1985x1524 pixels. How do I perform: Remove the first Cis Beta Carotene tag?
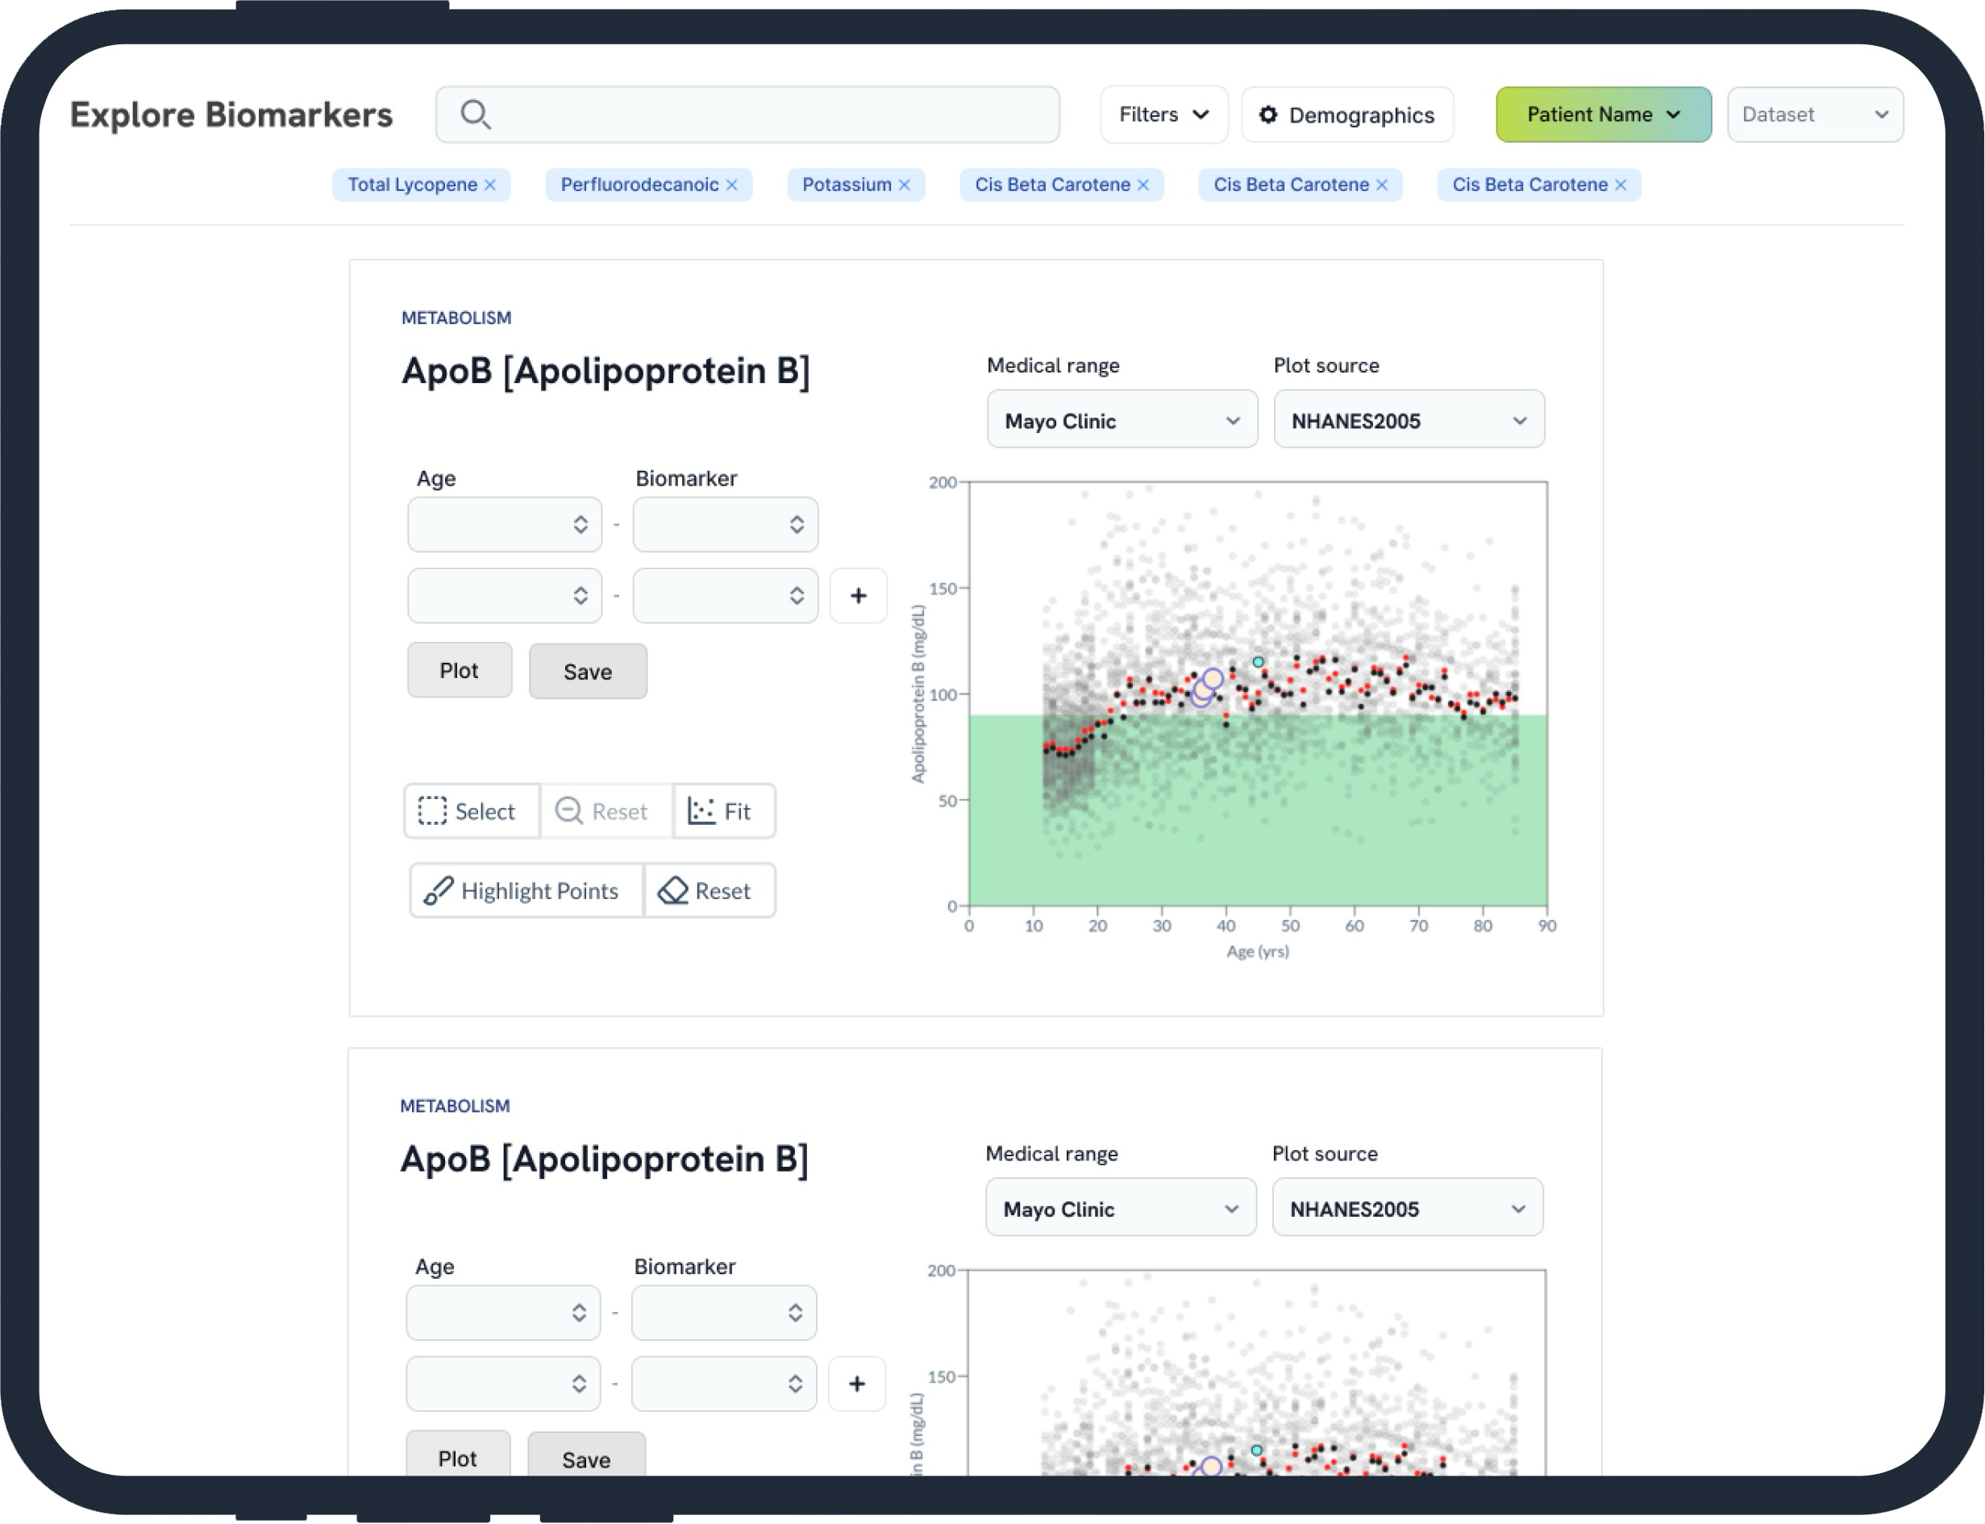click(x=1142, y=185)
